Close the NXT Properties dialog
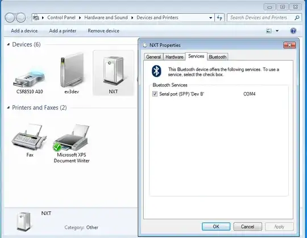 (x=289, y=45)
